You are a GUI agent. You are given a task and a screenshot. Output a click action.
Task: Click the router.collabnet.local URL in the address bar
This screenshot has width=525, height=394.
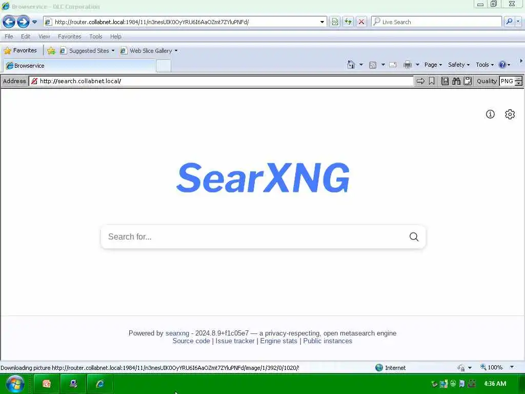[x=152, y=22]
